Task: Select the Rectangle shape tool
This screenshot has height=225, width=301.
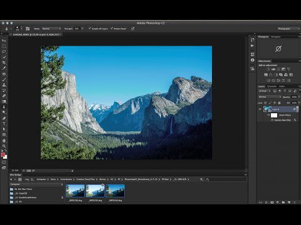Action: point(4,135)
